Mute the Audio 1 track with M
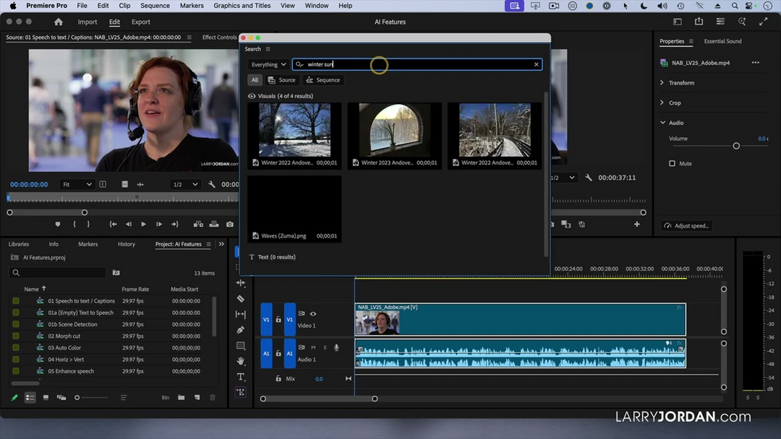This screenshot has height=439, width=781. coord(313,348)
